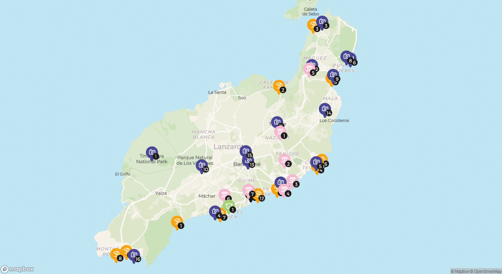Viewport: 502px width, 274px height.
Task: Select camera marker 9 on northeast coast
Action: point(333,75)
